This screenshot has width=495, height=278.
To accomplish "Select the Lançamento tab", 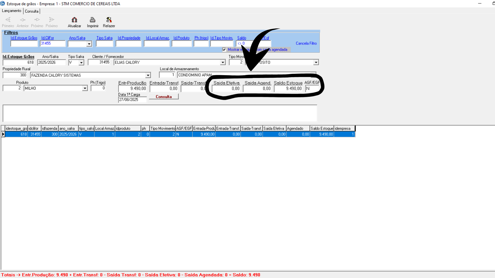I will [x=12, y=11].
